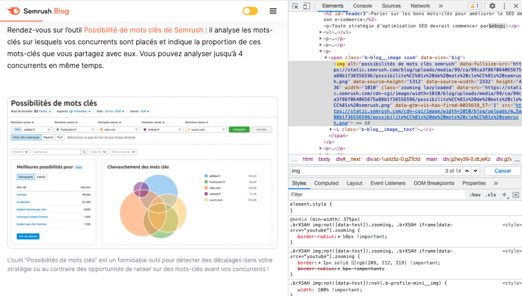Viewport: 522px width, 296px height.
Task: Go to the next search result arrow
Action: click(x=475, y=171)
